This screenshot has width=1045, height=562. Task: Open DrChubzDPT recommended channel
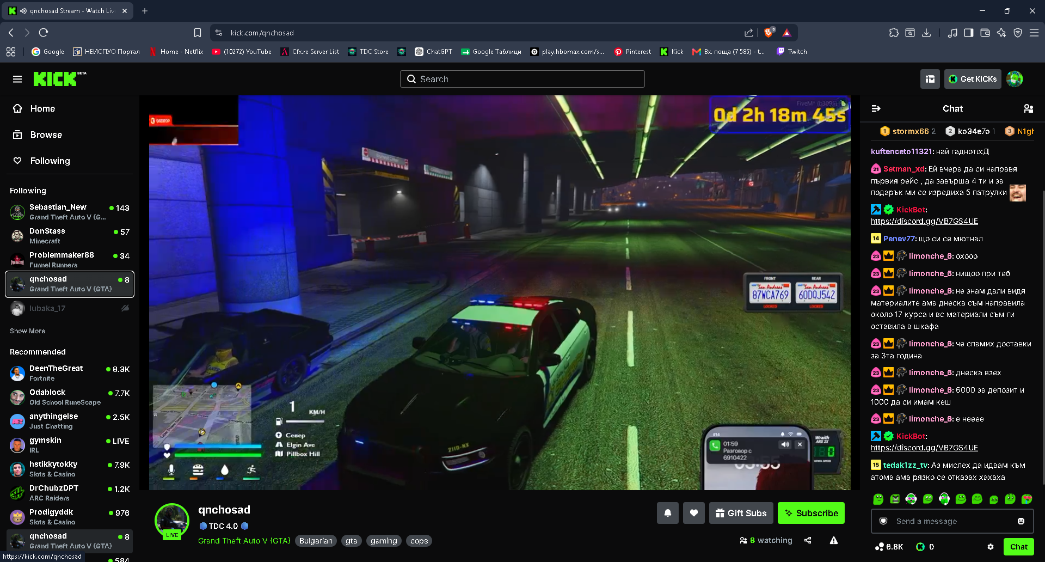pyautogui.click(x=69, y=493)
